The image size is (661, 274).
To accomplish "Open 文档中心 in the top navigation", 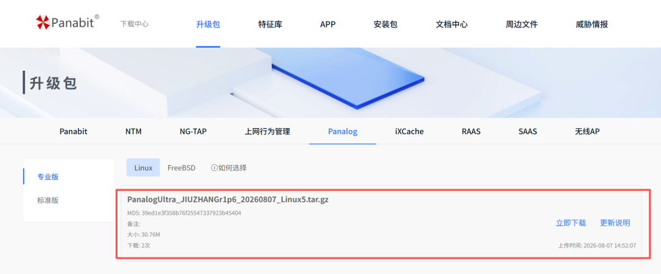I will 452,24.
